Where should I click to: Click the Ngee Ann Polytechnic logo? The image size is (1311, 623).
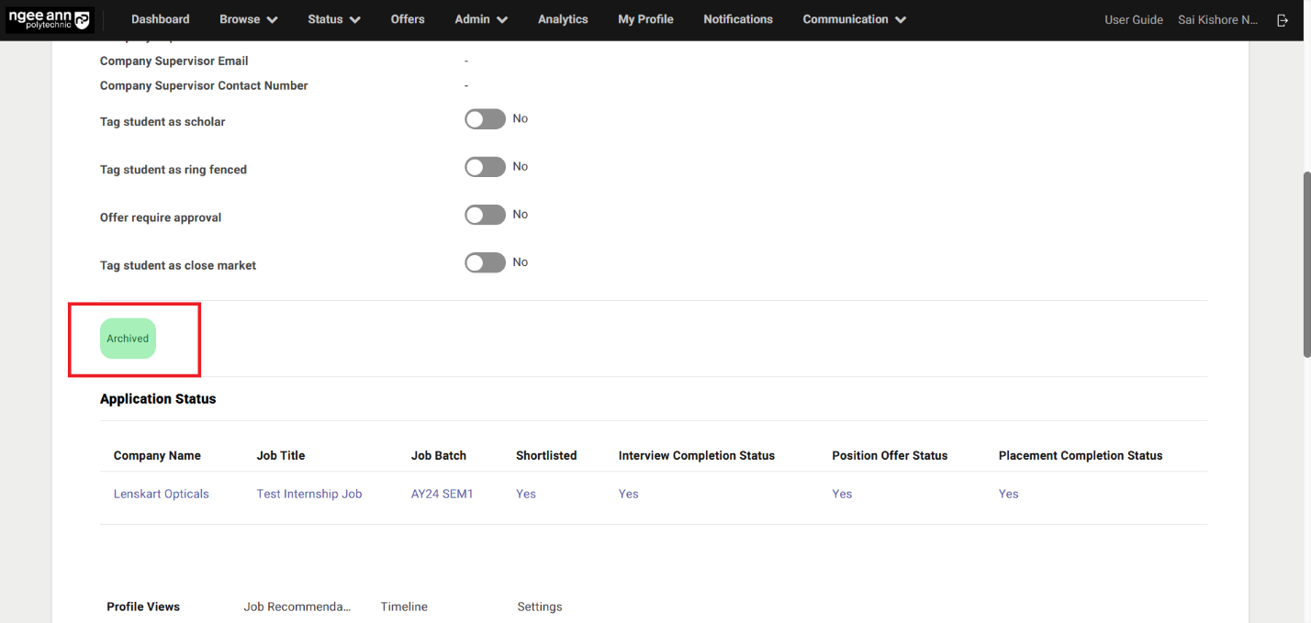coord(50,19)
